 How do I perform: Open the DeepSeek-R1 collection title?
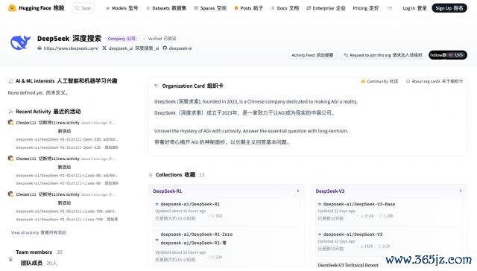click(x=167, y=191)
